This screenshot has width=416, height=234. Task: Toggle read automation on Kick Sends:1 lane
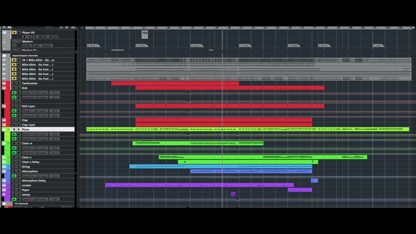(x=14, y=93)
